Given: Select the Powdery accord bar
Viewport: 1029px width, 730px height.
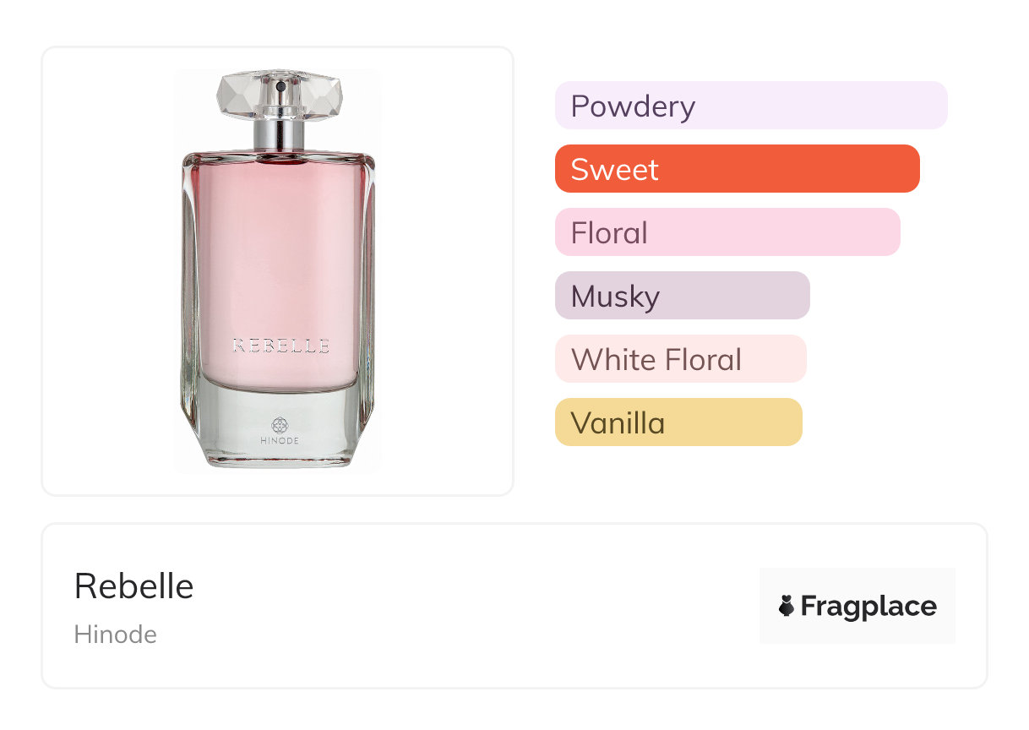Looking at the screenshot, I should [750, 106].
